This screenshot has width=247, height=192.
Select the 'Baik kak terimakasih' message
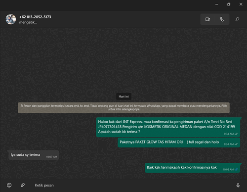click(x=192, y=168)
